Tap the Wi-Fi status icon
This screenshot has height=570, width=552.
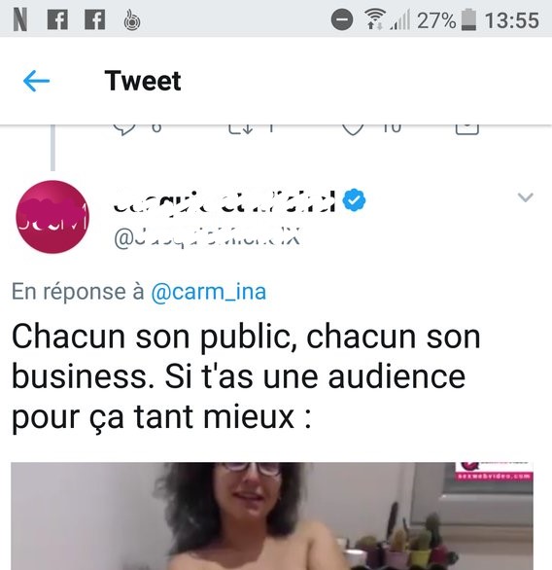[x=375, y=18]
